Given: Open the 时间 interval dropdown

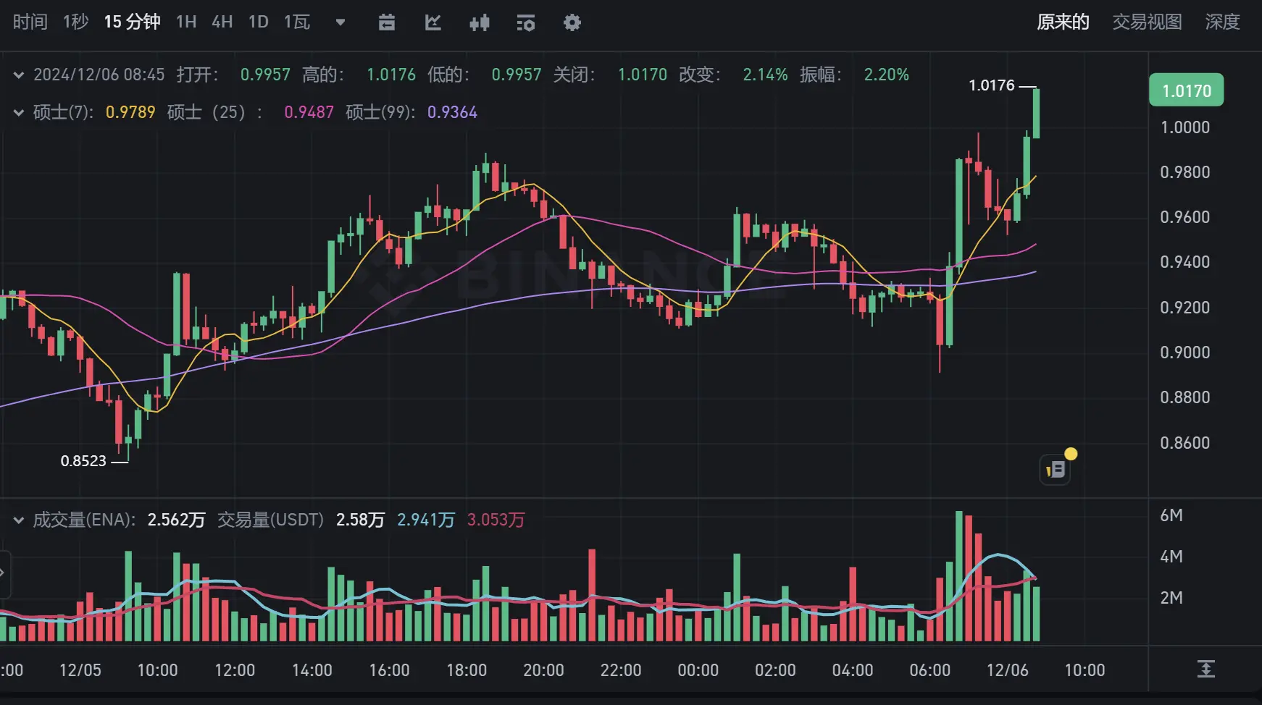Looking at the screenshot, I should tap(29, 22).
